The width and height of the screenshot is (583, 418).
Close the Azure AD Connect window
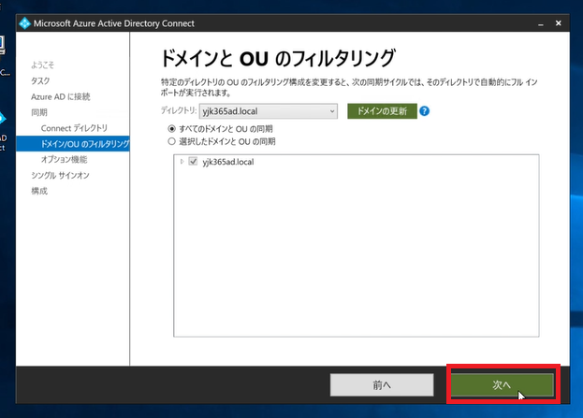[x=559, y=23]
